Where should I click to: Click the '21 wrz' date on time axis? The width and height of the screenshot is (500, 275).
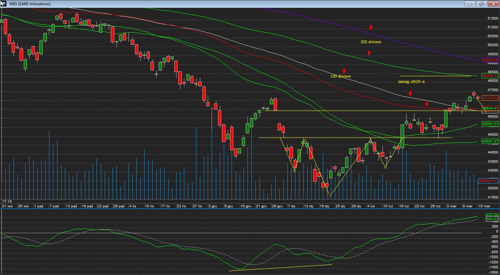[x=7, y=206]
